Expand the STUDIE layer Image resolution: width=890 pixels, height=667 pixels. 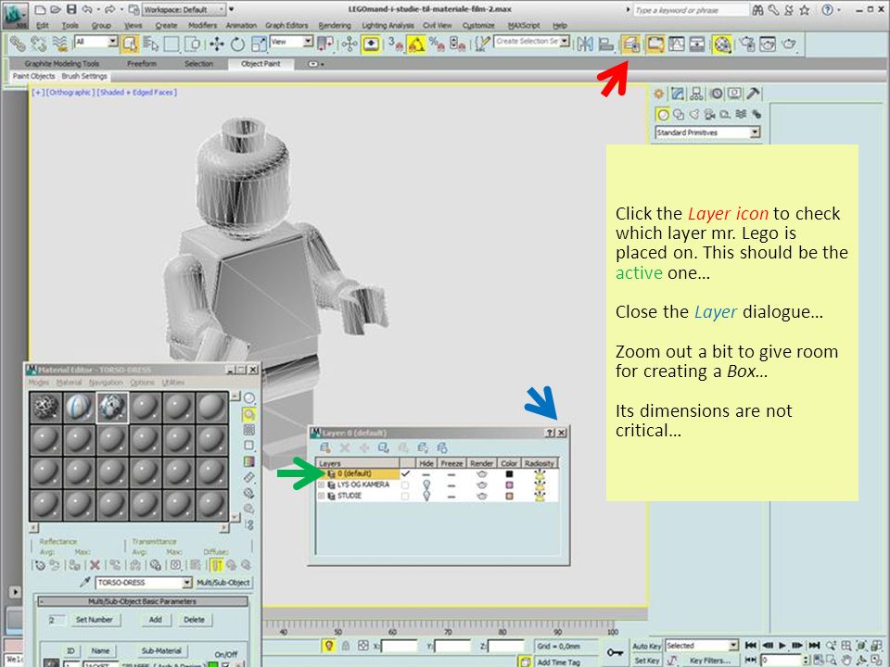point(322,496)
